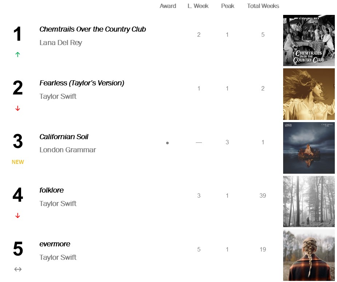Image resolution: width=337 pixels, height=282 pixels.
Task: Open Chemtrails Over the Country Club album cover
Action: pyautogui.click(x=309, y=40)
